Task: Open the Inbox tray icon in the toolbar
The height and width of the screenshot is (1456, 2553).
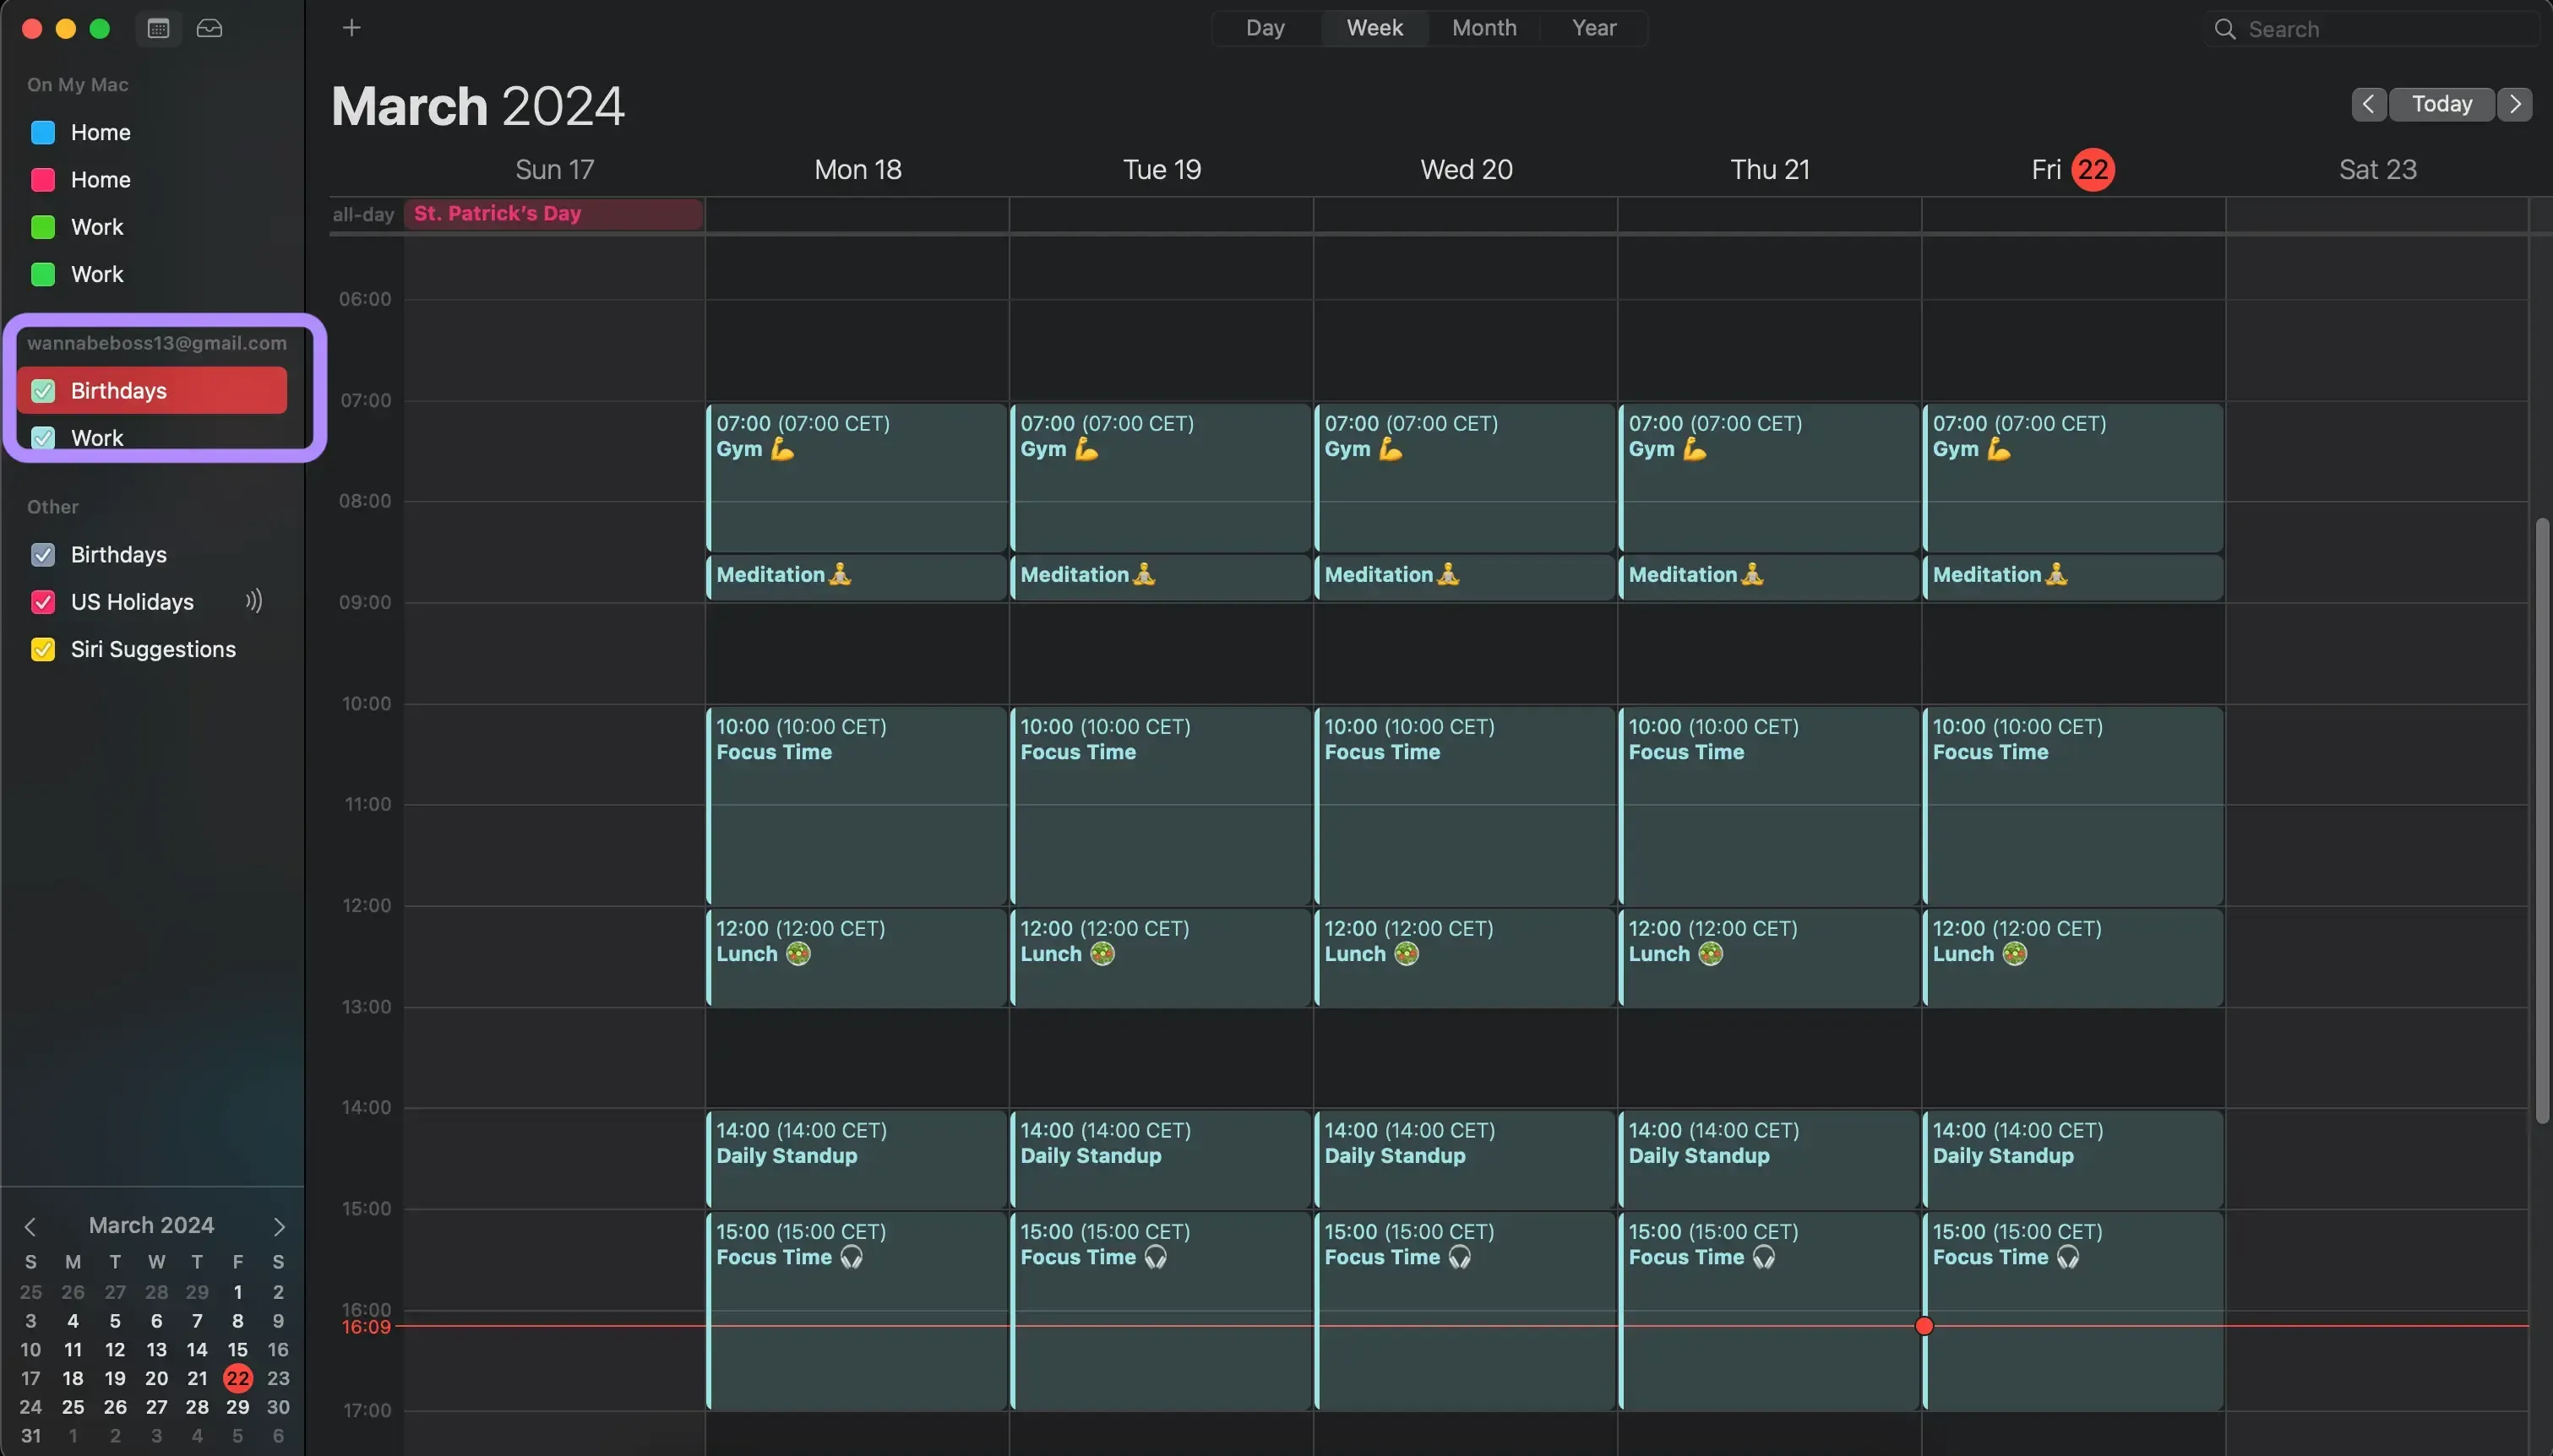Action: [208, 28]
